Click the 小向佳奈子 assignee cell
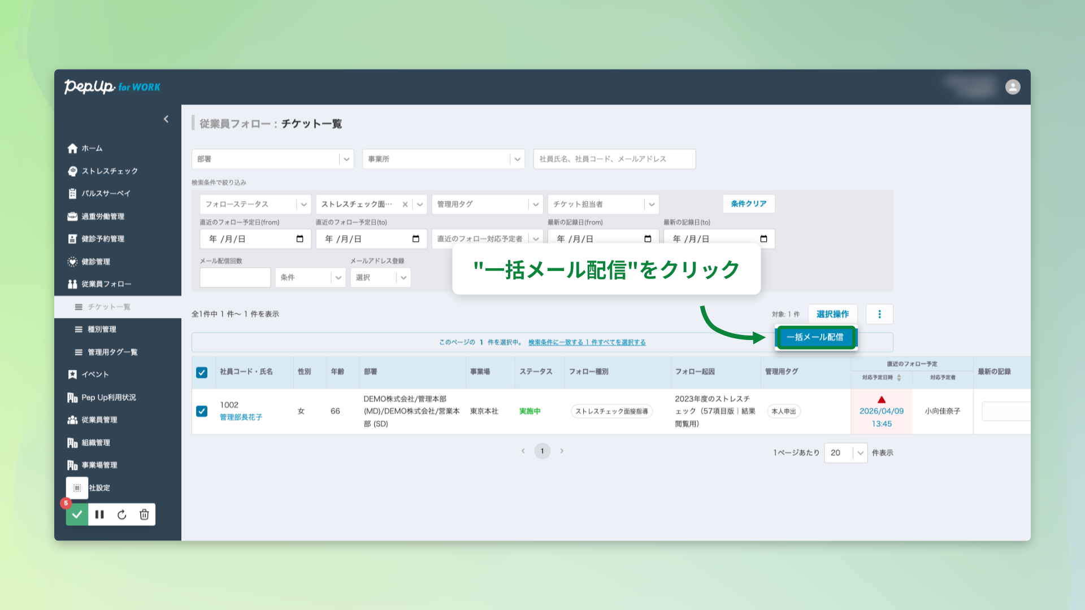This screenshot has height=610, width=1085. click(x=942, y=411)
